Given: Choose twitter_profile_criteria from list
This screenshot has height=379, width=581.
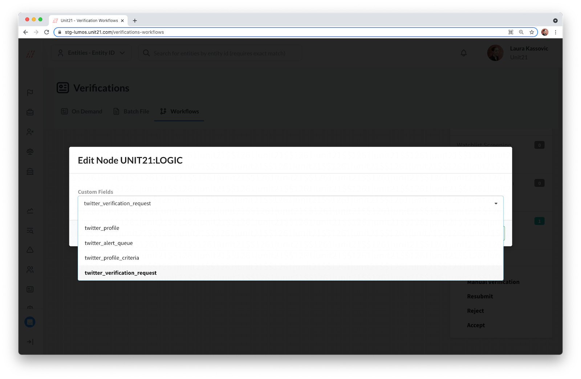Looking at the screenshot, I should [290, 258].
